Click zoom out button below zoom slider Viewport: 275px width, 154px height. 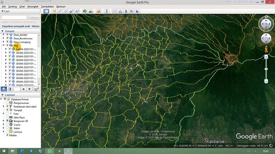point(266,81)
